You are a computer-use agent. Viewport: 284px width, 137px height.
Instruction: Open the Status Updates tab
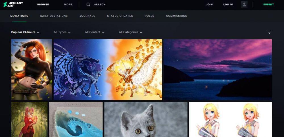pos(120,16)
